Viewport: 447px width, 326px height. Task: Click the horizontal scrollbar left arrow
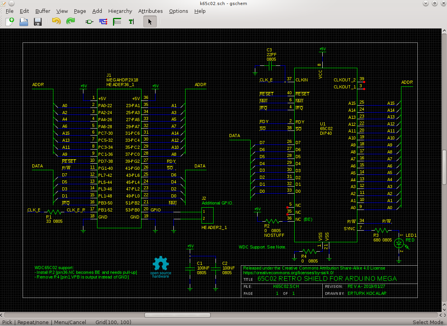pos(2,315)
